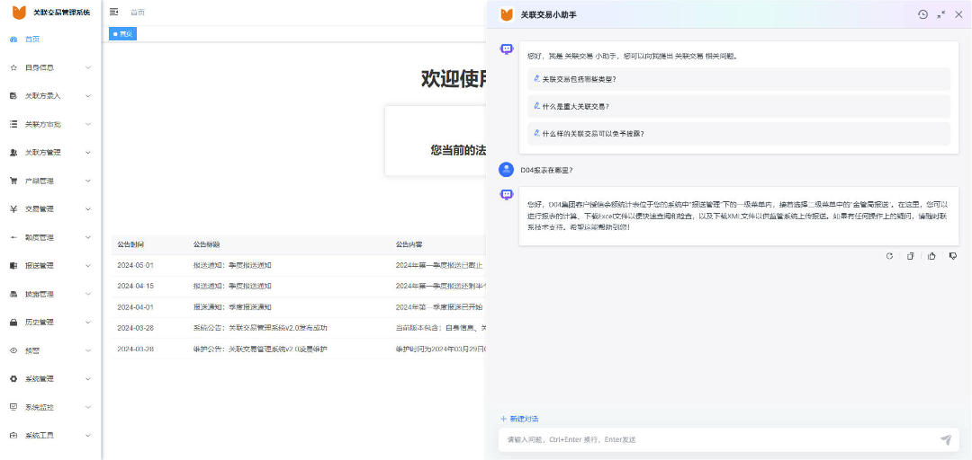Regenerate the assistant's answer

(889, 256)
